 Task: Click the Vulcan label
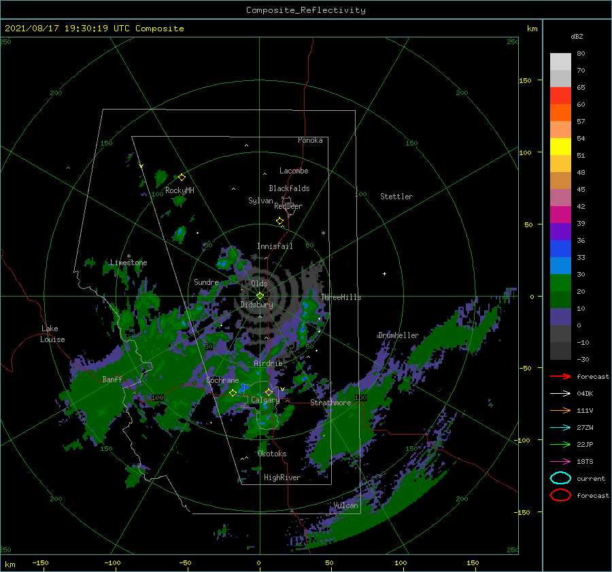tap(345, 505)
